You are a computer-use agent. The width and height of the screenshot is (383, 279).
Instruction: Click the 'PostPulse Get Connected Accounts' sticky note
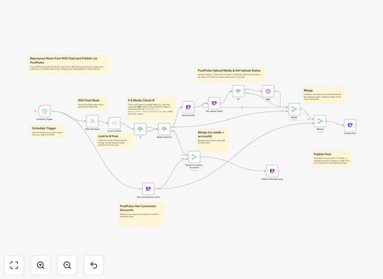(140, 214)
